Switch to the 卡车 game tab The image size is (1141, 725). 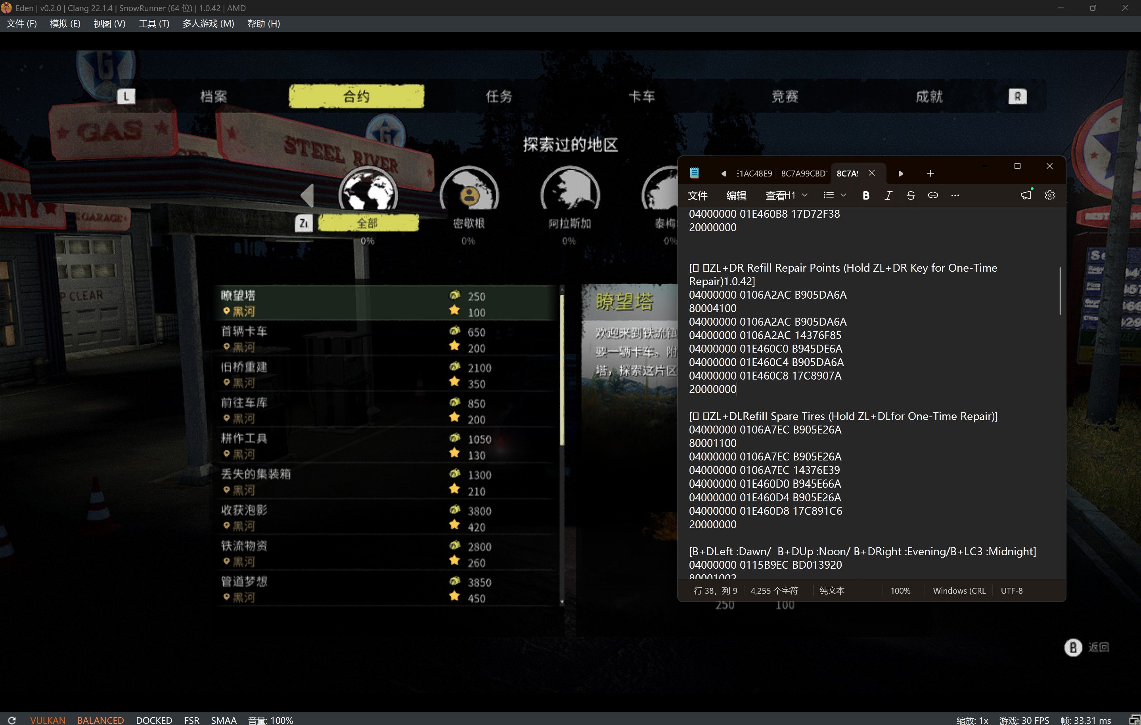point(641,97)
